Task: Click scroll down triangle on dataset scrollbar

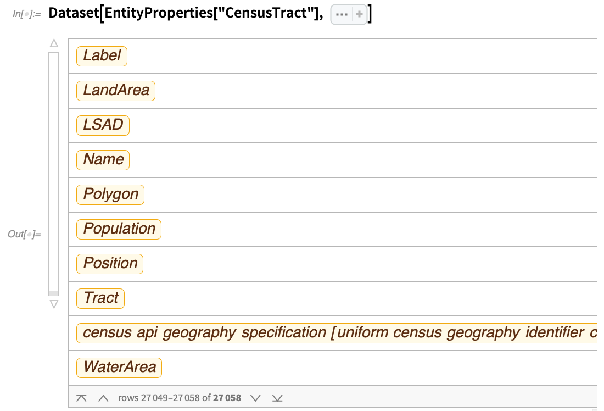Action: pyautogui.click(x=53, y=304)
